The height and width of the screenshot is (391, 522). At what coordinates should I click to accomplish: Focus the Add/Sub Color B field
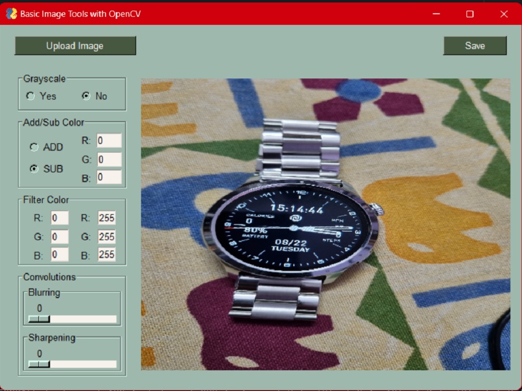click(109, 177)
